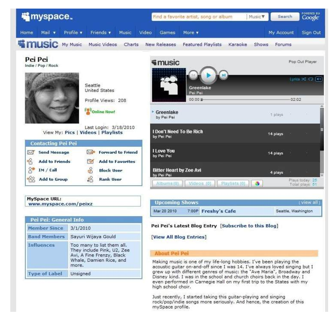The height and width of the screenshot is (317, 335).
Task: Open the Music search category dropdown
Action: coord(257,17)
